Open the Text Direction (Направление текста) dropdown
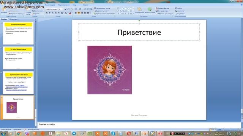This screenshot has width=243, height=136. (103, 8)
